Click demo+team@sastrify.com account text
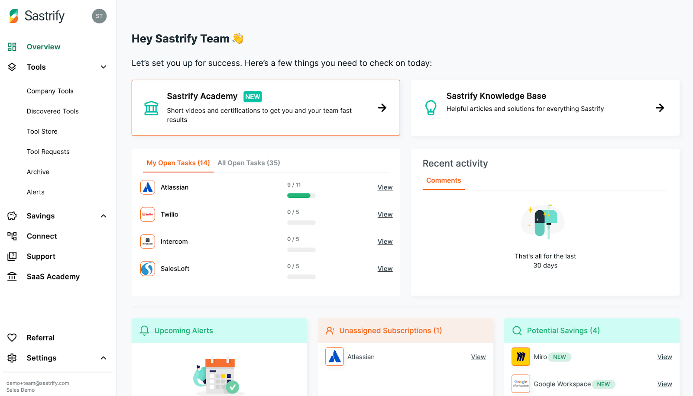Image resolution: width=693 pixels, height=396 pixels. click(38, 383)
